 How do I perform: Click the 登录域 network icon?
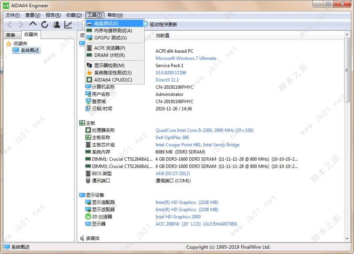(88, 102)
